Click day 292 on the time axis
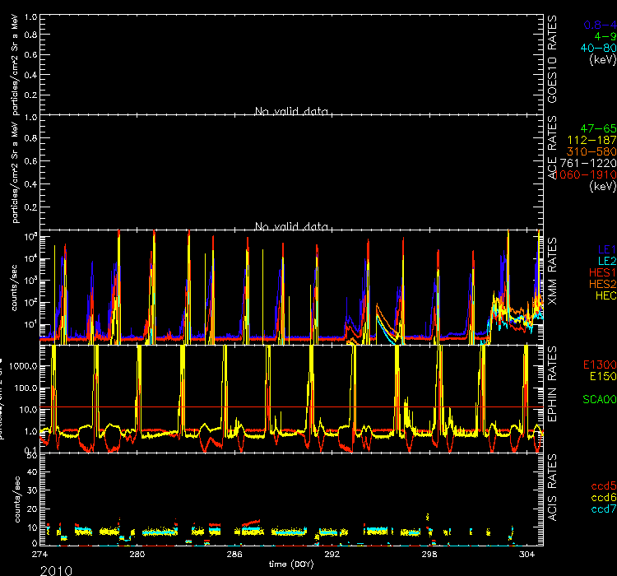The image size is (617, 576). (x=332, y=554)
